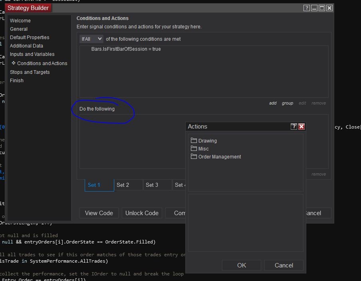This screenshot has width=361, height=281.
Task: Click the Compile button
Action: coord(176,213)
